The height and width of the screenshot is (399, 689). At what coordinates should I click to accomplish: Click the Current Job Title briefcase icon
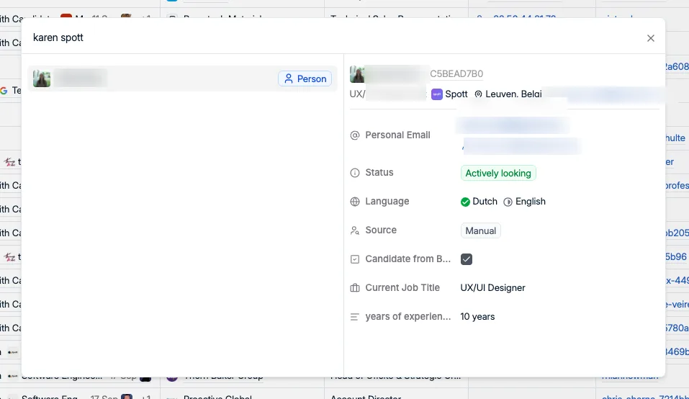point(355,288)
